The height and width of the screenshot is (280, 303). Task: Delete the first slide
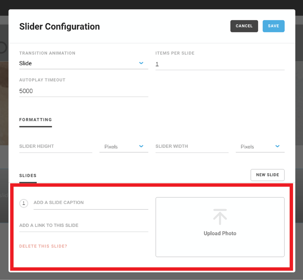pos(43,246)
